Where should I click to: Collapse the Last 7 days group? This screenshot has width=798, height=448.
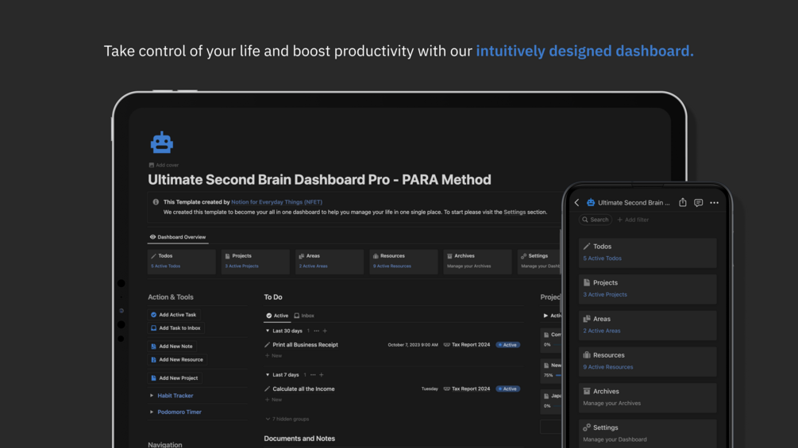click(x=268, y=375)
